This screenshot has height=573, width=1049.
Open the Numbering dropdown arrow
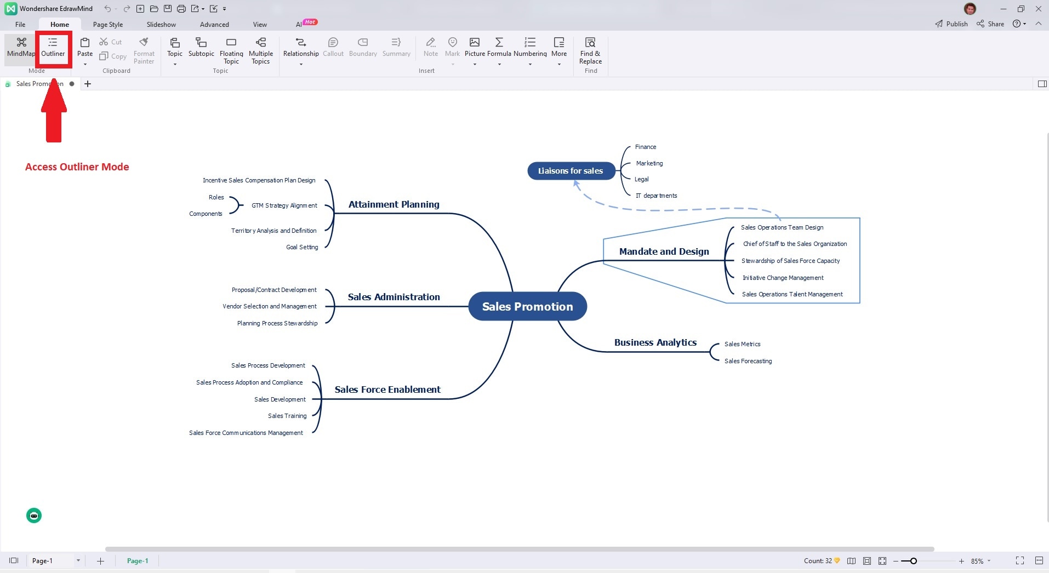click(x=530, y=64)
